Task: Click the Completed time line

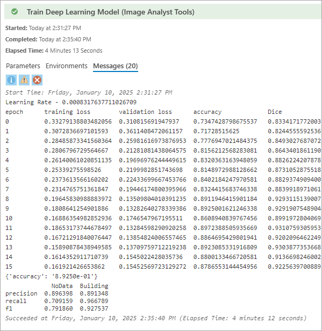Action: point(48,39)
